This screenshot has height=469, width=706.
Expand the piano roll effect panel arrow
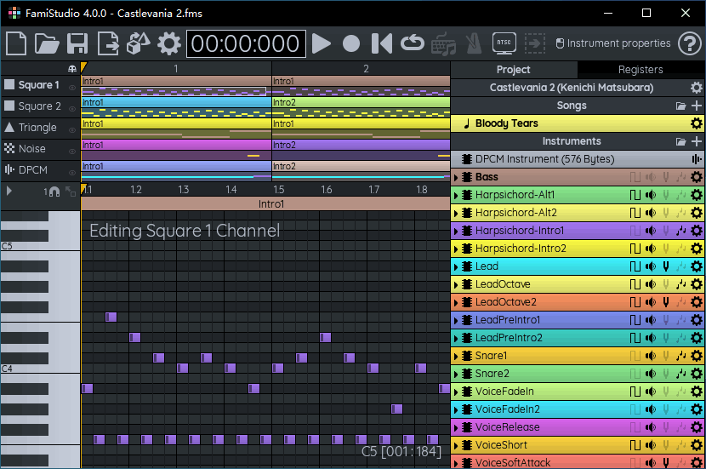click(9, 192)
